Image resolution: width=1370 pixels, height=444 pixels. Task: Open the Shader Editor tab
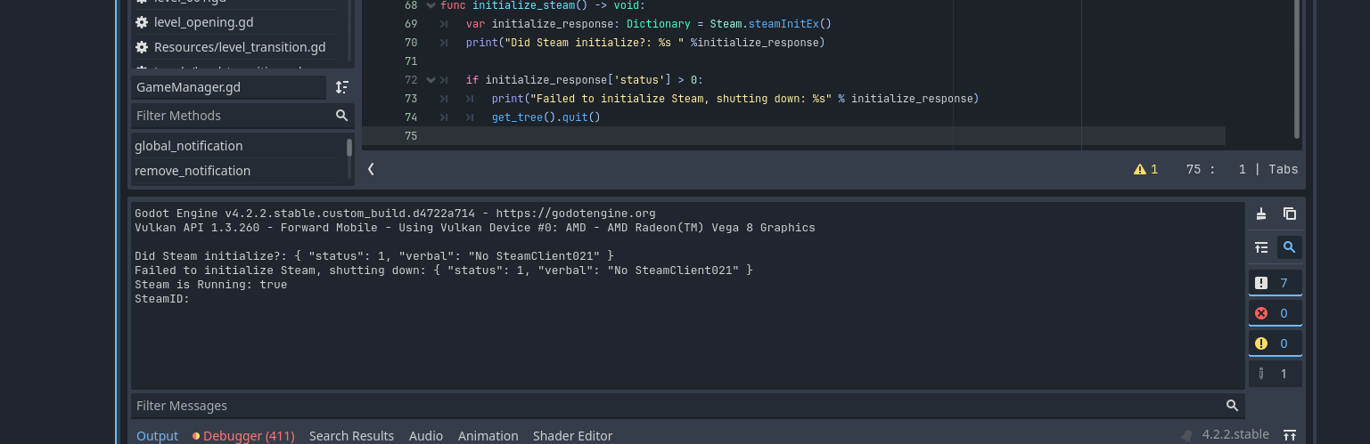(x=572, y=436)
